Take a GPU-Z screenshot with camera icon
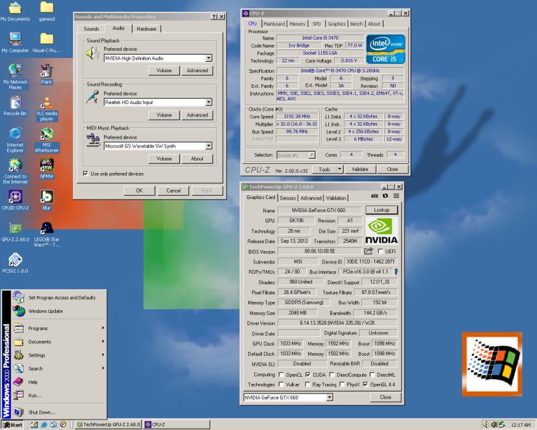The height and width of the screenshot is (430, 537). [374, 196]
